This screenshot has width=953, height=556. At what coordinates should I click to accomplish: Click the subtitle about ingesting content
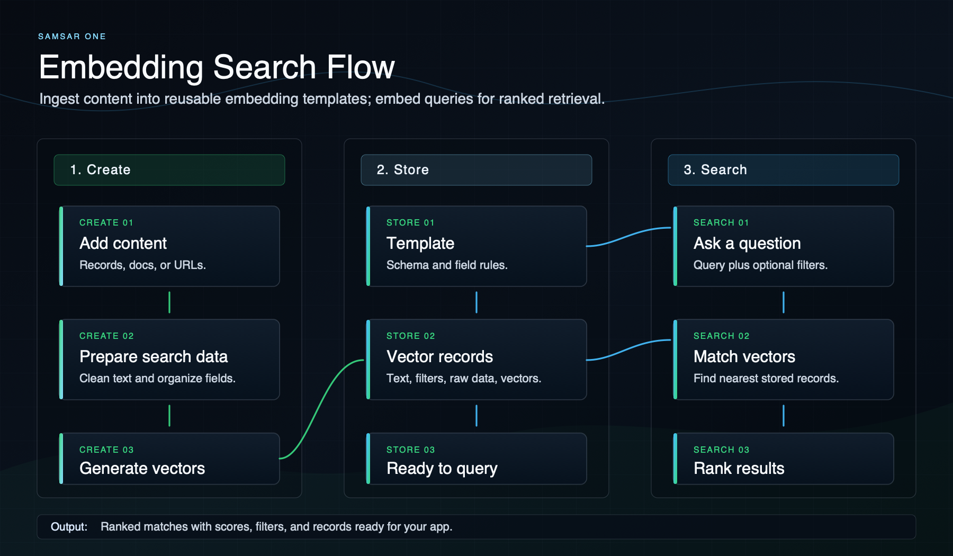[x=322, y=99]
